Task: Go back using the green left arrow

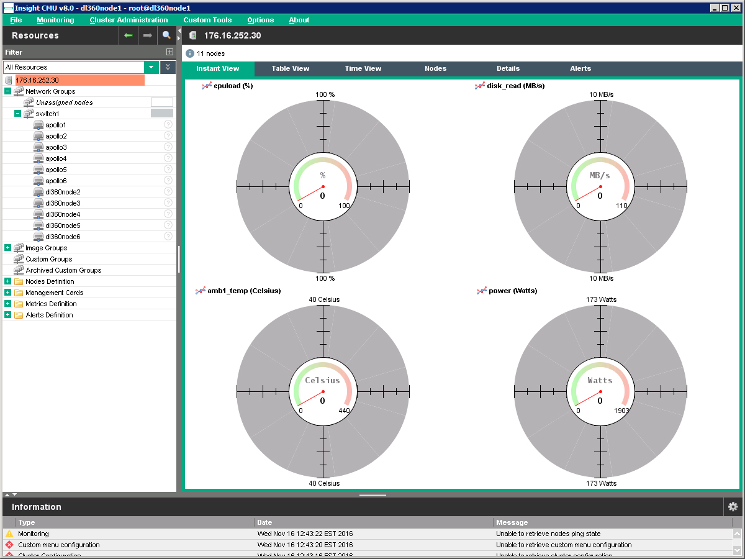Action: coord(129,35)
